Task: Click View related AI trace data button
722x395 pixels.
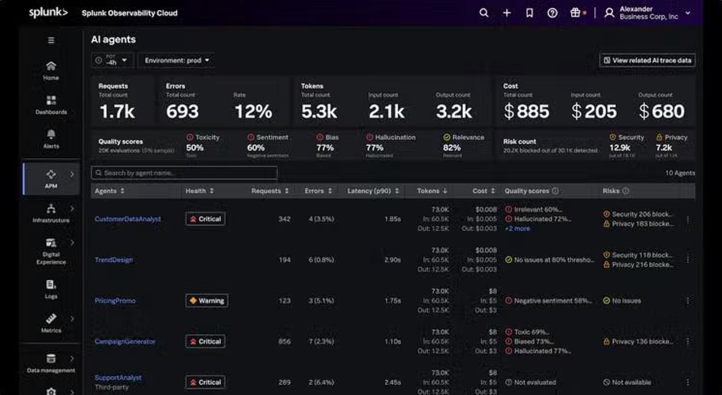Action: (648, 61)
